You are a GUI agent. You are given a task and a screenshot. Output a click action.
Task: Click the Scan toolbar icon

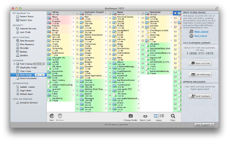pos(52,116)
